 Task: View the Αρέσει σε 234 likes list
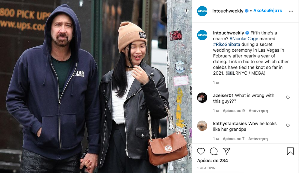pos(213,161)
